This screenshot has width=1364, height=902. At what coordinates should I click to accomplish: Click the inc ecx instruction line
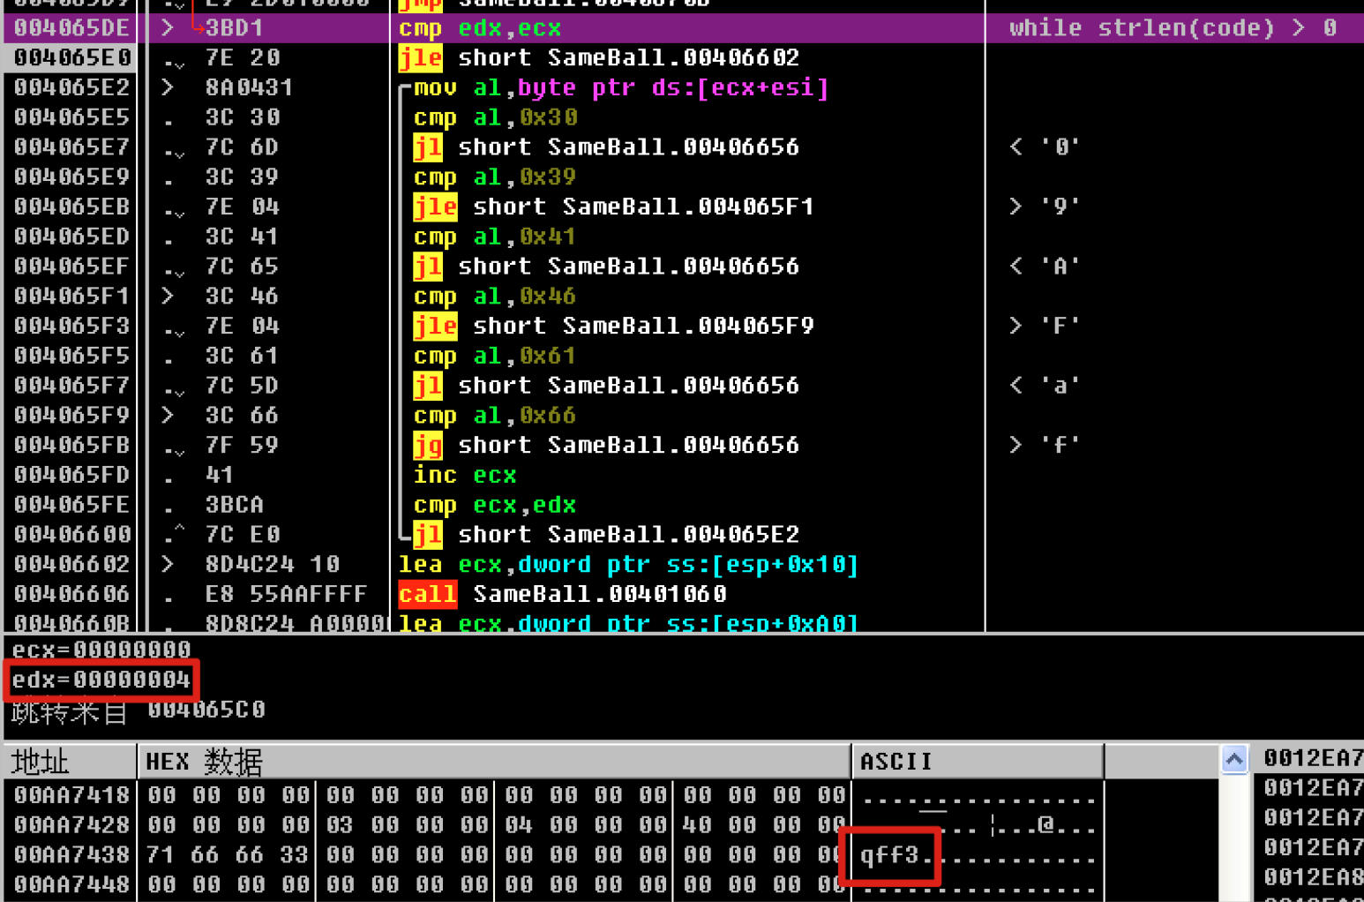click(x=464, y=475)
